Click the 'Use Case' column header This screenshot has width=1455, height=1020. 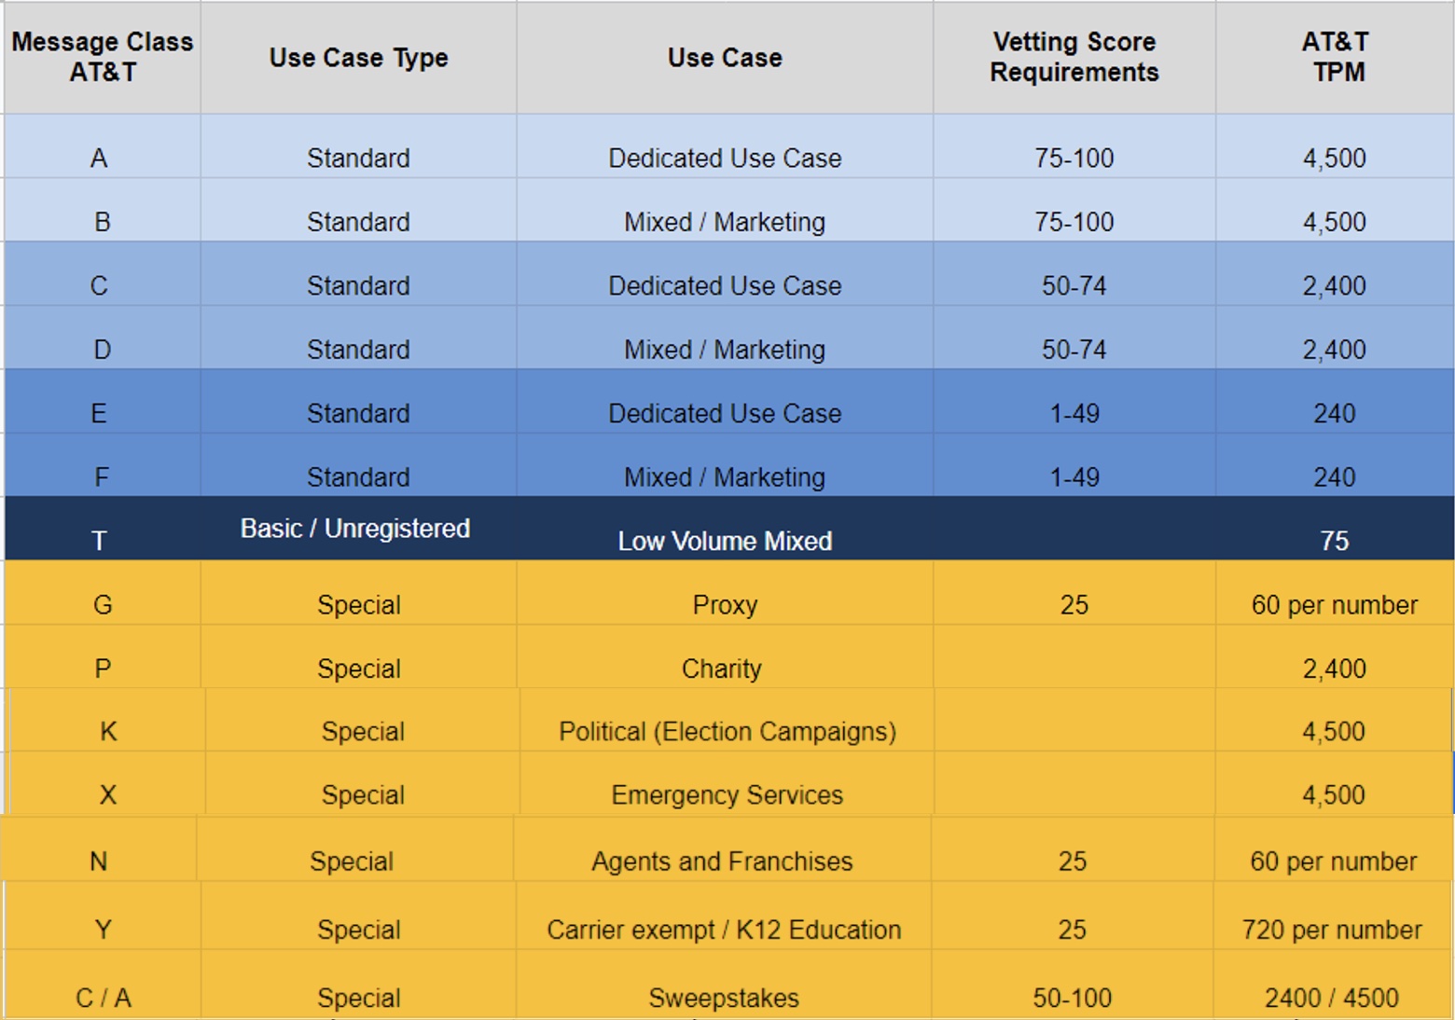[725, 58]
